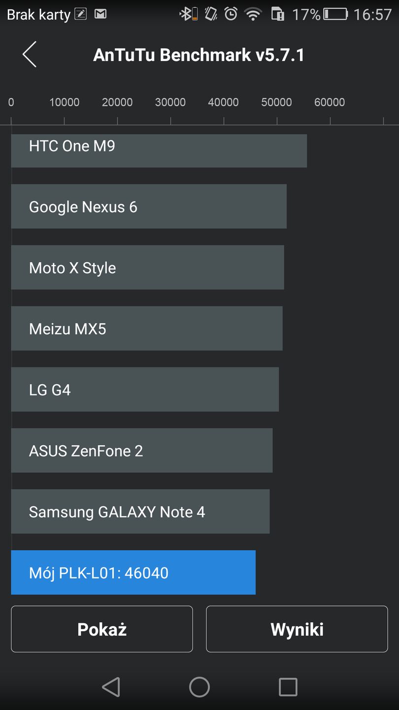Screen dimensions: 399x710
Task: Tap the note notification icon
Action: point(81,14)
